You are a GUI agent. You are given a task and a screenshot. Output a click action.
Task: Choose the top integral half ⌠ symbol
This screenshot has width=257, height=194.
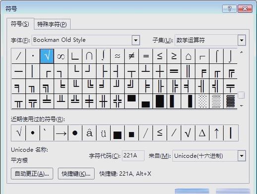[216, 56]
